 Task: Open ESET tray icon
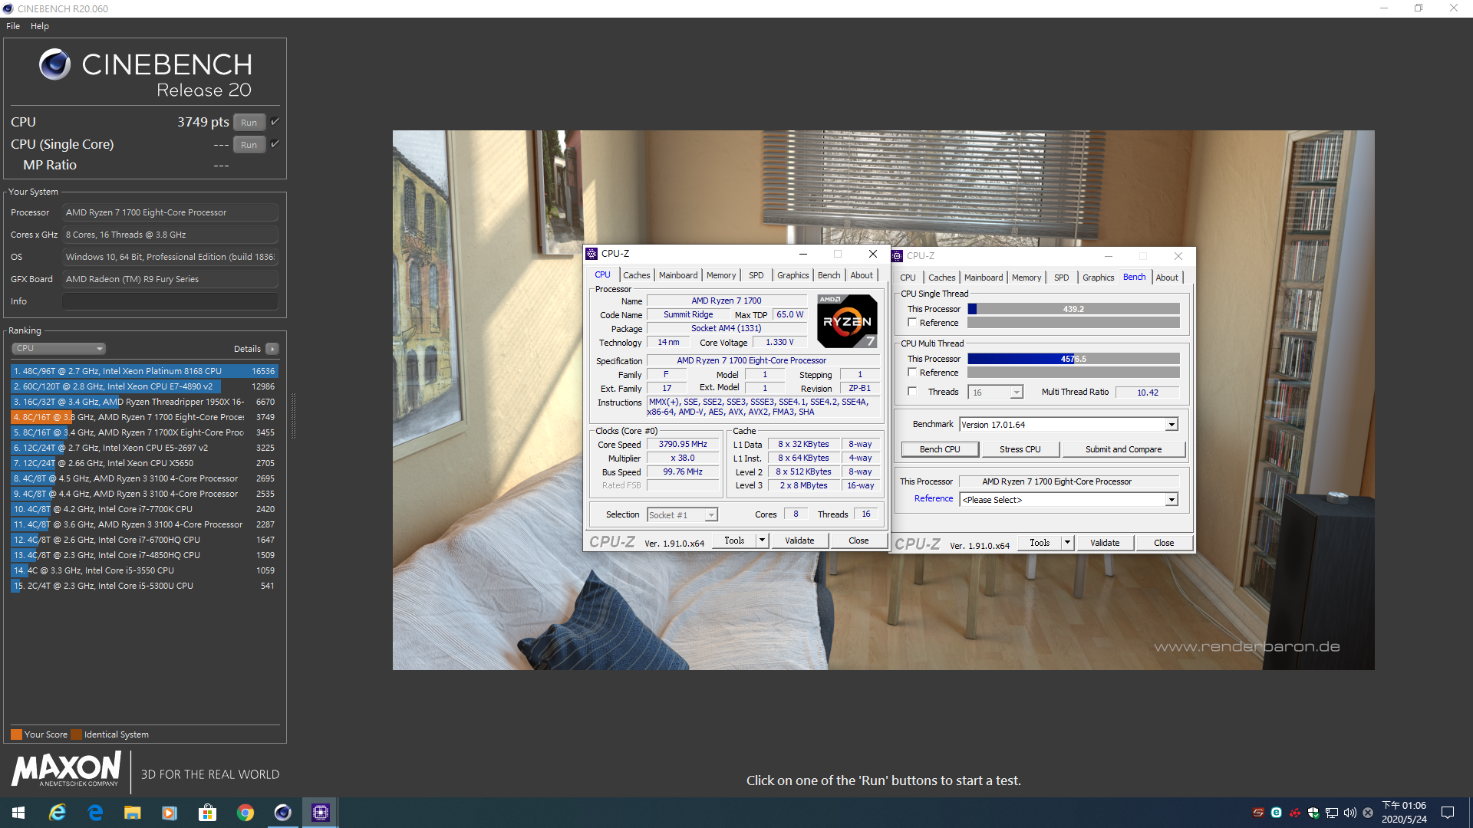1277,813
